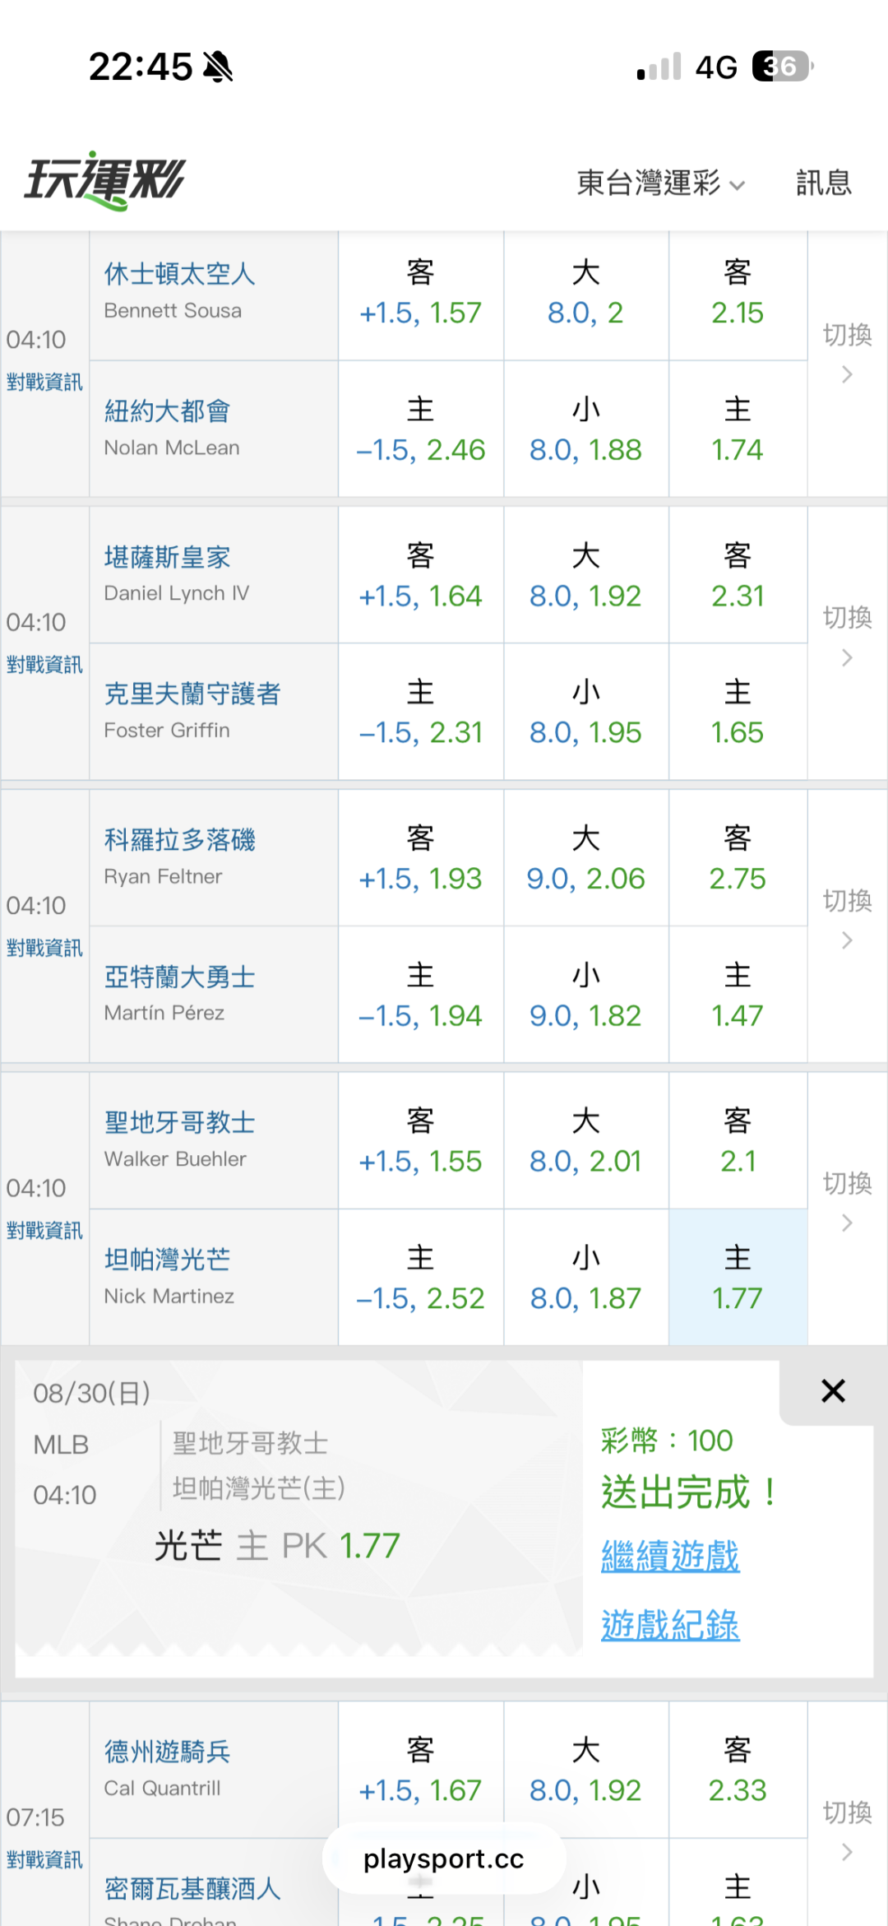Close the bet confirmation slip
888x1926 pixels.
[833, 1391]
